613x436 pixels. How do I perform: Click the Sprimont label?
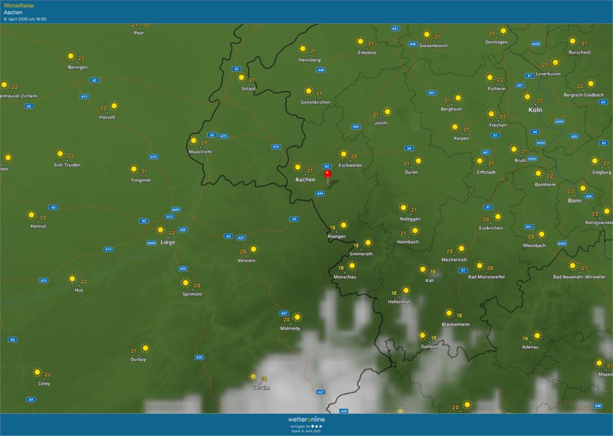[192, 294]
